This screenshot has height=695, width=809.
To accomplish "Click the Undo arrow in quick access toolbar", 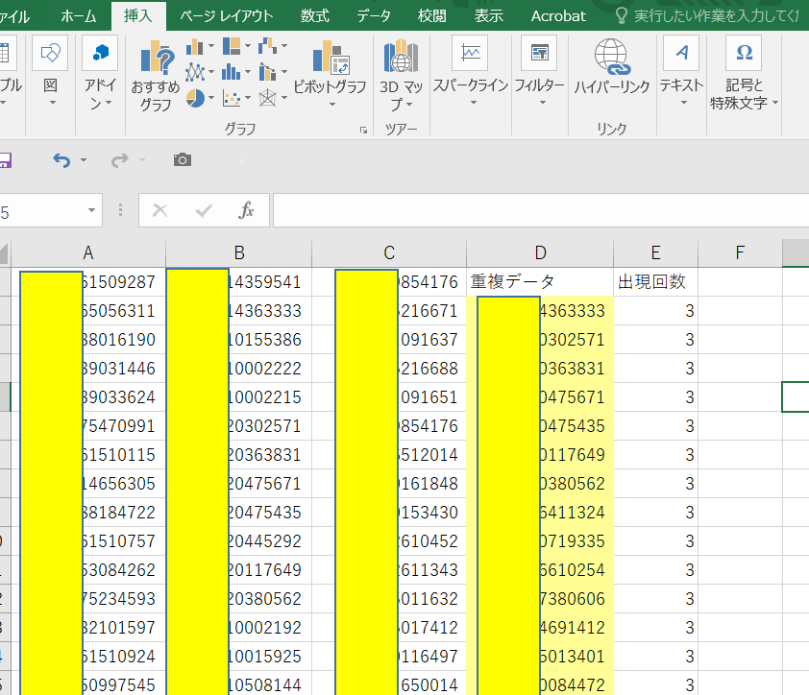I will pyautogui.click(x=61, y=160).
